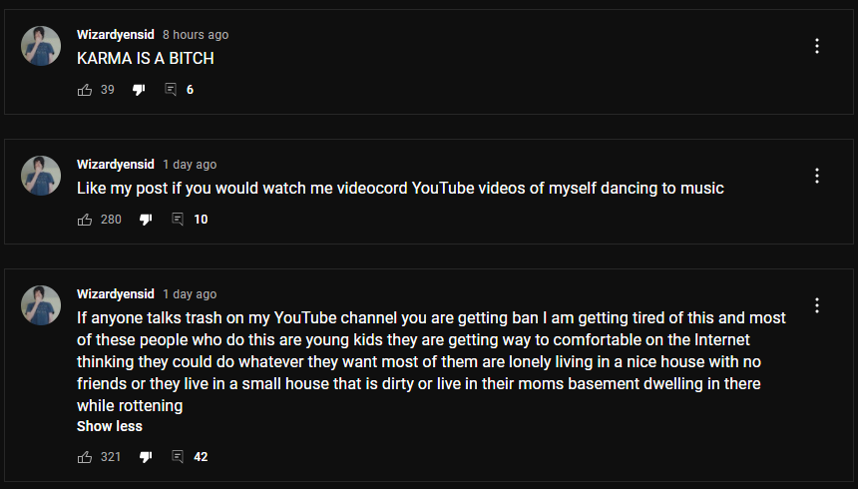
Task: Open the 8 hours ago timestamp link
Action: 196,35
